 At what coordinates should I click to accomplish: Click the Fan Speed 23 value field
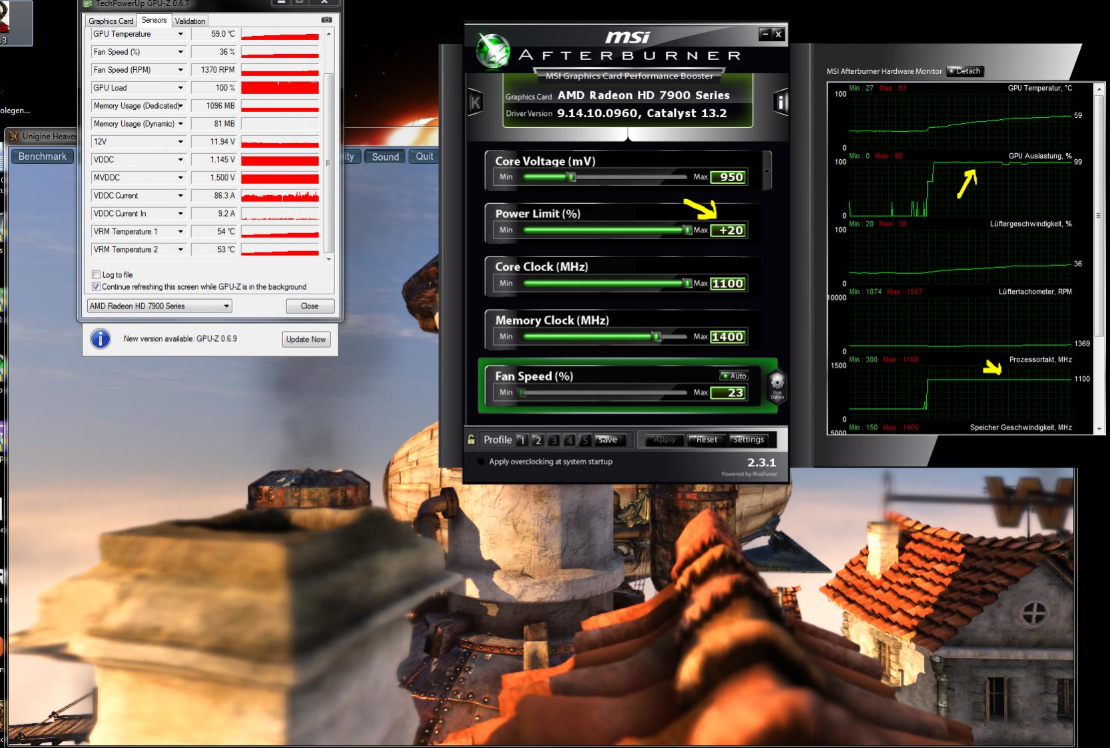728,393
